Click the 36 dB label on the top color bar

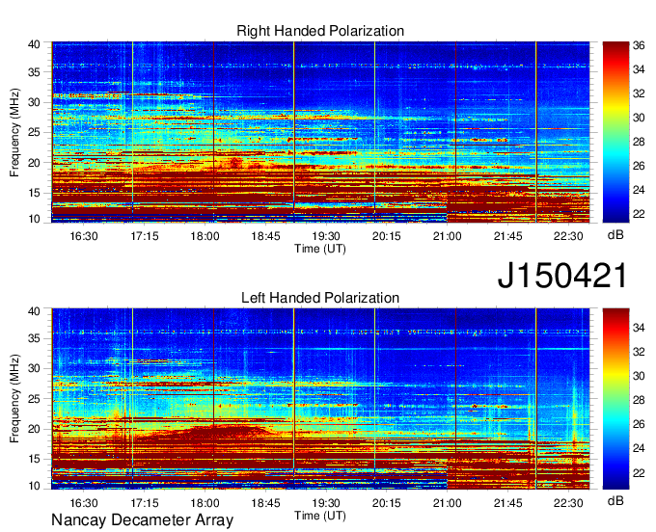click(639, 45)
